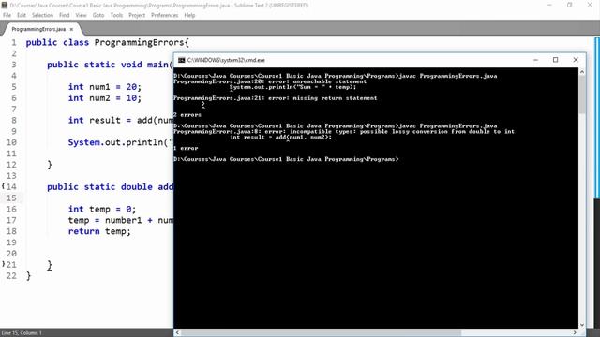Click the cmd.exe window title text
This screenshot has width=600, height=337.
226,60
